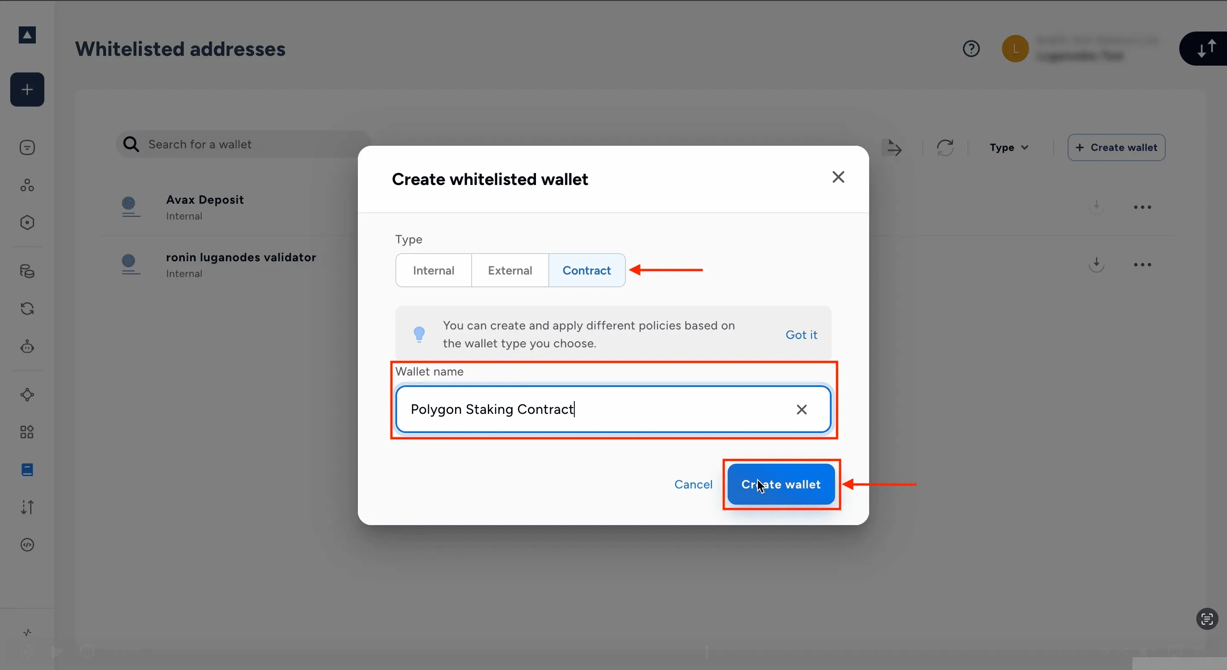Open the circular arrows icon in sidebar
1227x670 pixels.
click(x=27, y=309)
